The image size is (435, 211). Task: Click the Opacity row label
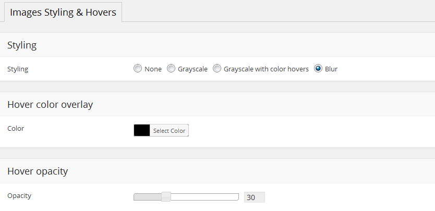click(19, 195)
